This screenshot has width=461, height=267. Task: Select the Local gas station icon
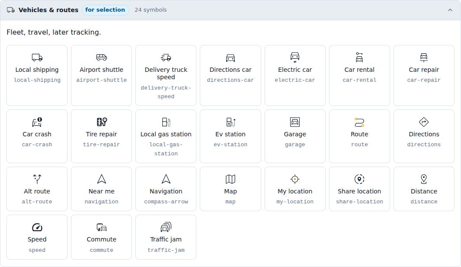[166, 122]
